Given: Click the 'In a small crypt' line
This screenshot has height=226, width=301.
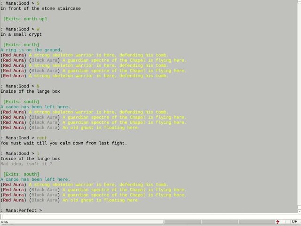Looking at the screenshot, I should (21, 34).
